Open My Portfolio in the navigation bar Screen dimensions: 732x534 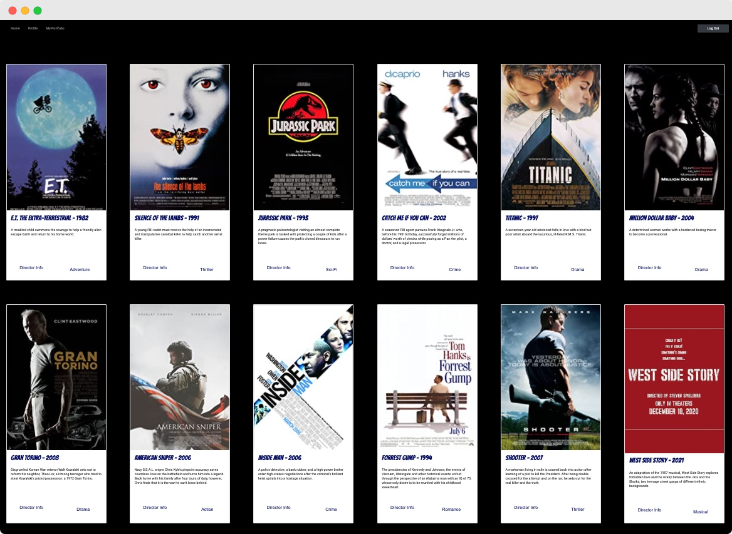pyautogui.click(x=55, y=28)
